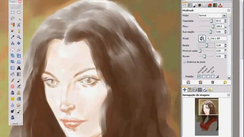The width and height of the screenshot is (244, 137).
Task: Enable Pressão Cor checkbox
Action: pos(213,76)
